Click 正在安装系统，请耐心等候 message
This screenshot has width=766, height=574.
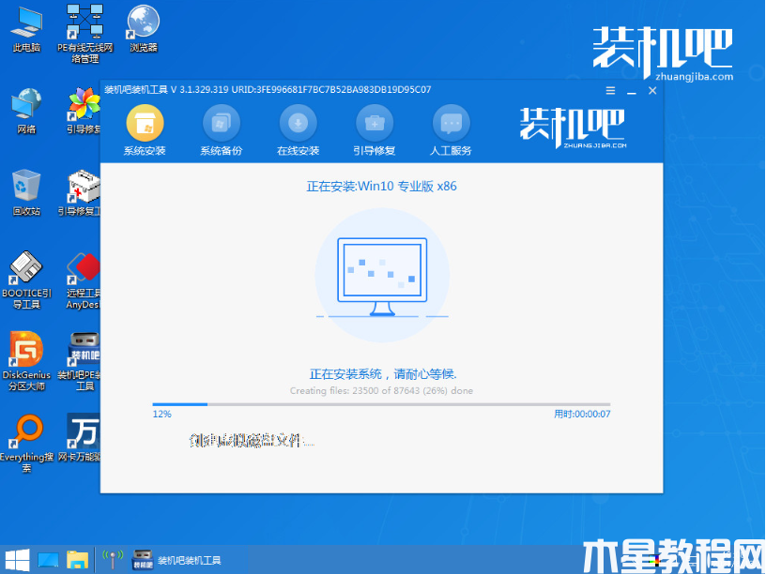click(383, 374)
